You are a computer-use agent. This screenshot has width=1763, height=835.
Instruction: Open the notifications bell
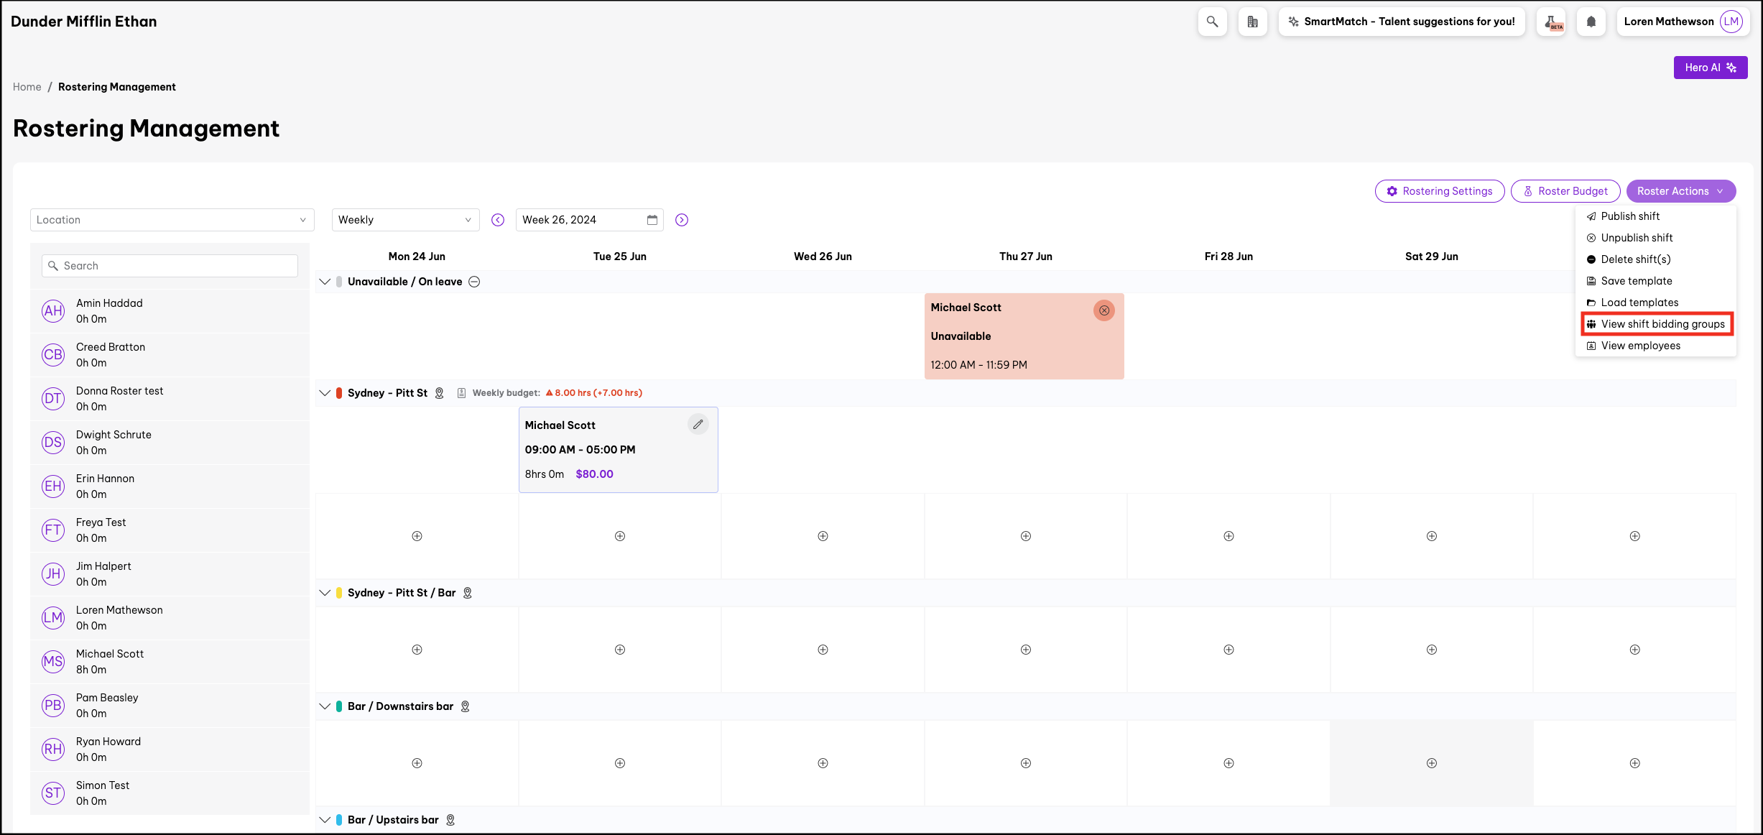pos(1591,22)
